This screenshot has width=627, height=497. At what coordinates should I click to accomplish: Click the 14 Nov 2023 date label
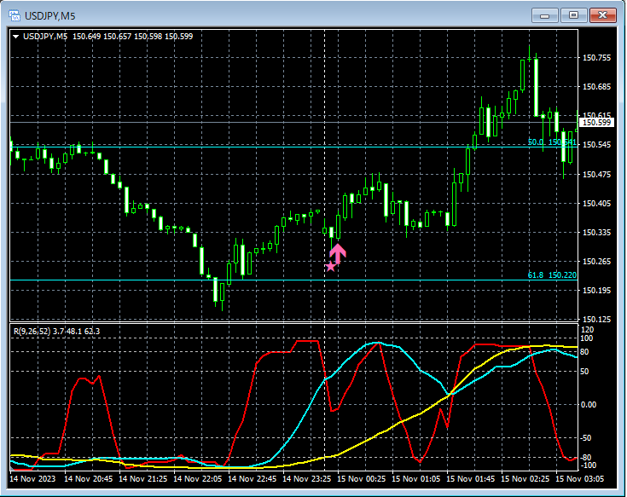(34, 479)
